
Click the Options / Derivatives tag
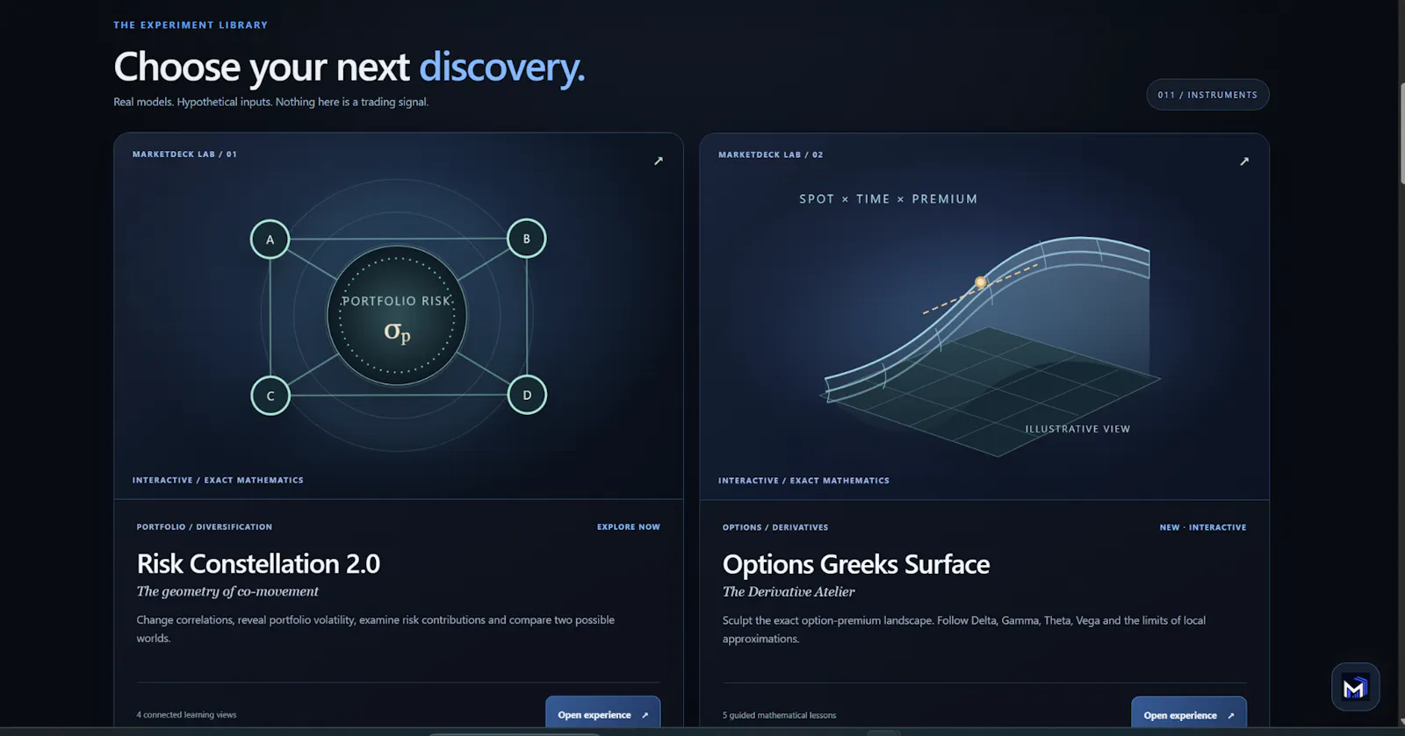pyautogui.click(x=775, y=527)
